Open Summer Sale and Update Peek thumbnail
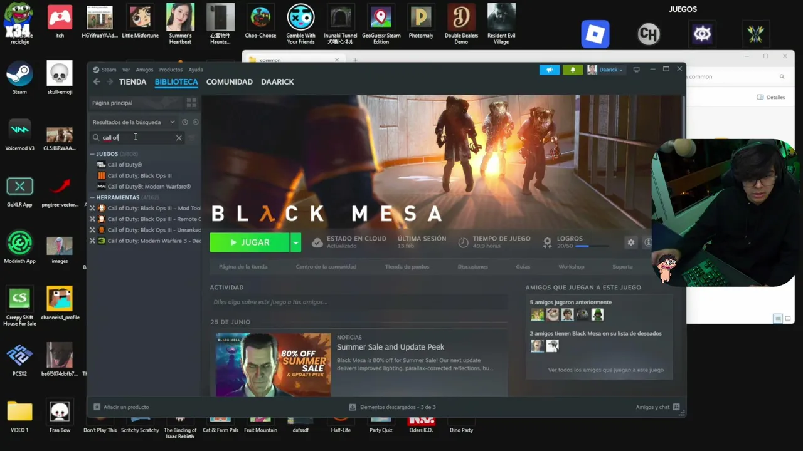 click(x=273, y=365)
